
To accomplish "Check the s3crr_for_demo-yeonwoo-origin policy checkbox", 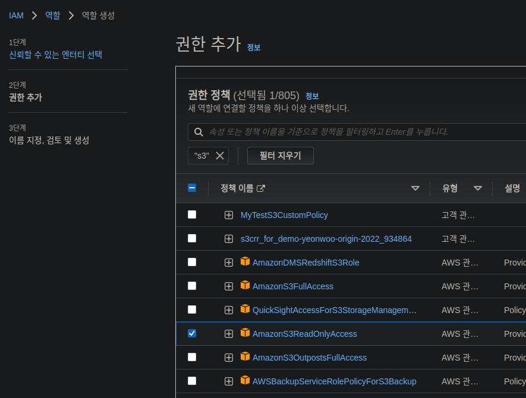I will (192, 238).
